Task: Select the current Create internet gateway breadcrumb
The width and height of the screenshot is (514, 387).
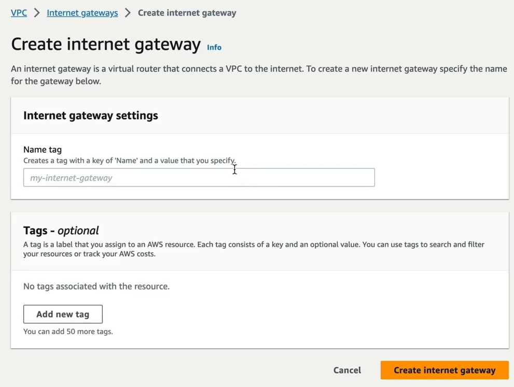Action: (x=187, y=13)
